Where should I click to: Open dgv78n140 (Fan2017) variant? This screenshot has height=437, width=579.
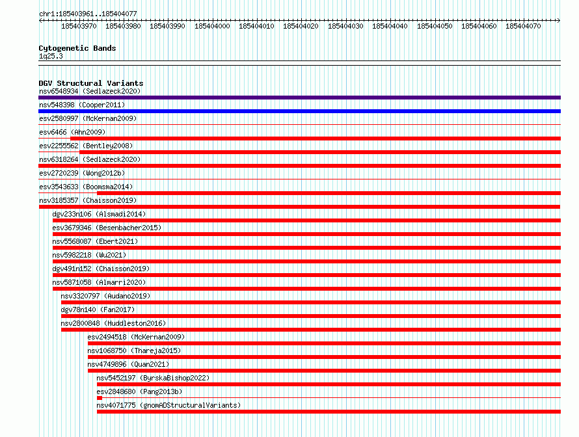(x=98, y=310)
